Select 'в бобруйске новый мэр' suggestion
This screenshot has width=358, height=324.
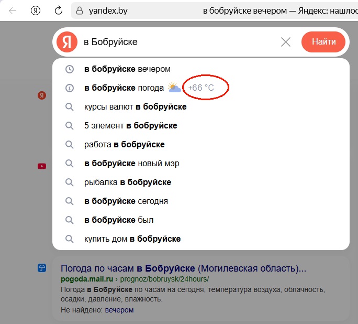click(131, 164)
